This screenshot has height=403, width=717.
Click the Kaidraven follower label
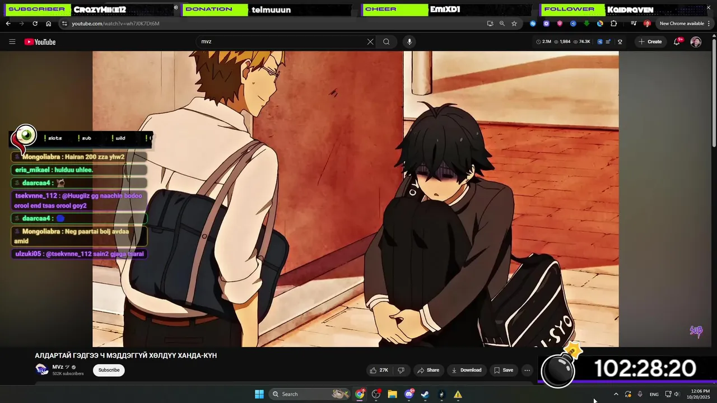tap(630, 9)
